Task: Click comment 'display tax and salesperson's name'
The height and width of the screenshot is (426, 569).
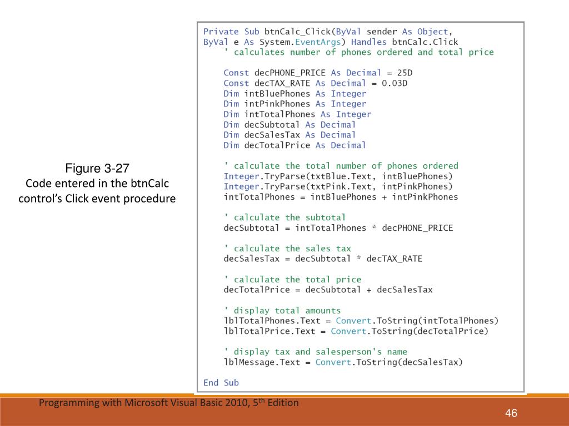Action: (x=316, y=352)
